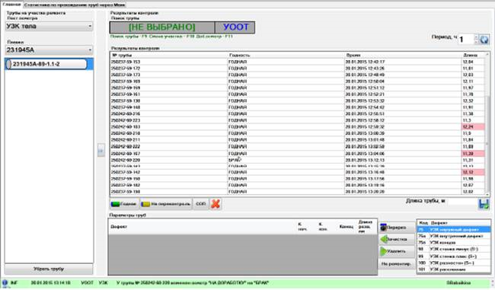Select pipe 231945A-89-1.1-2 in the list
495x290 pixels.
click(46, 64)
